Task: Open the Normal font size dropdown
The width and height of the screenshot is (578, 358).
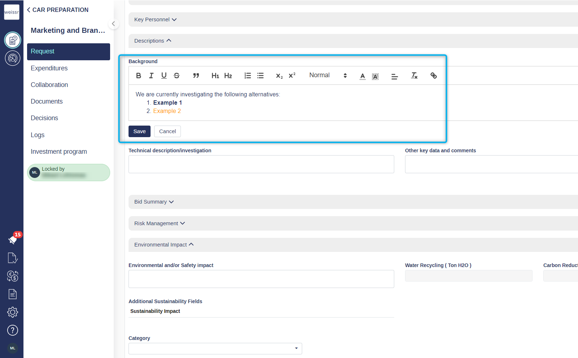Action: coord(328,75)
